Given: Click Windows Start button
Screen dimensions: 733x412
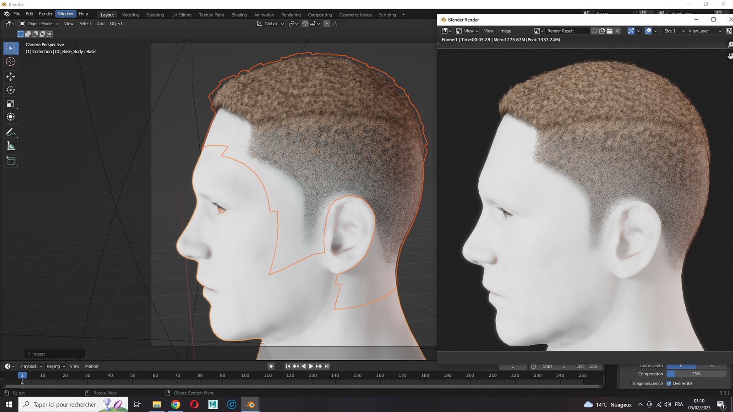Looking at the screenshot, I should [9, 404].
